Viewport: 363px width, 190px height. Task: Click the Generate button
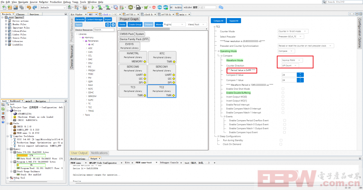(x=80, y=20)
